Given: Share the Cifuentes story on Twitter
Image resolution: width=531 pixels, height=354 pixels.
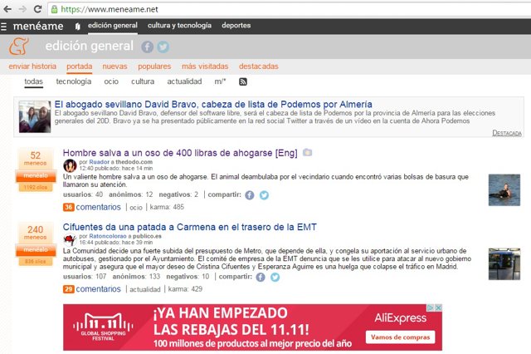Looking at the screenshot, I should (x=276, y=277).
